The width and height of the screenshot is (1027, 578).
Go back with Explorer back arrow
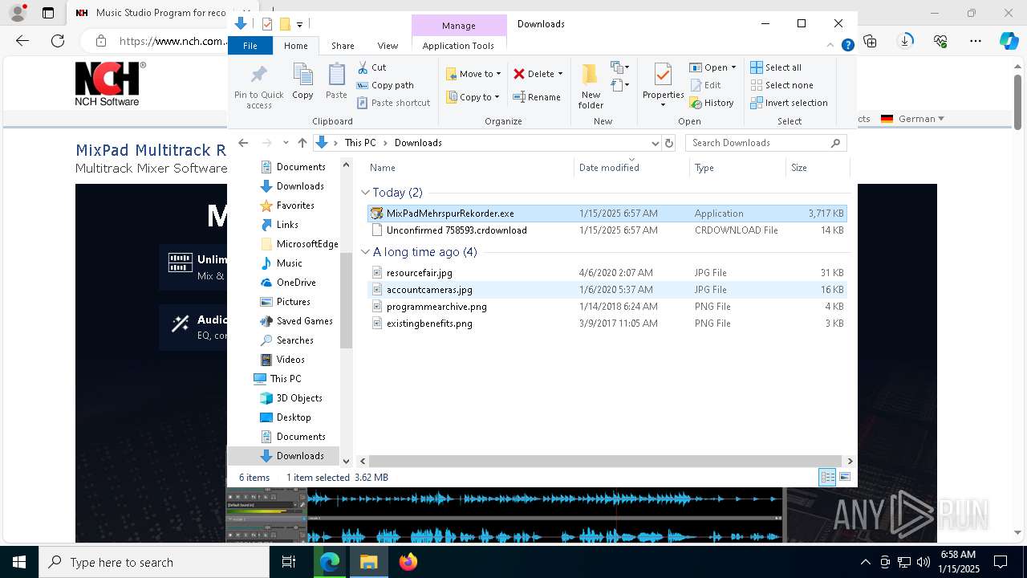click(243, 143)
